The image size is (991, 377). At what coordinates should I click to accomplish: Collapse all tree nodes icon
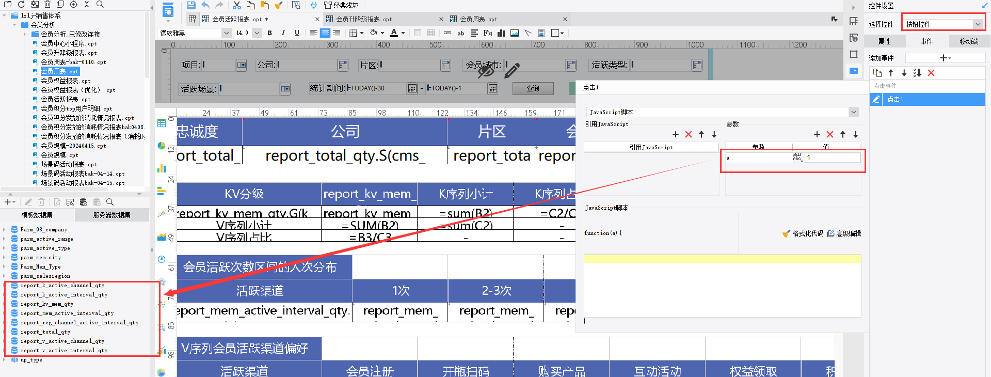87,4
